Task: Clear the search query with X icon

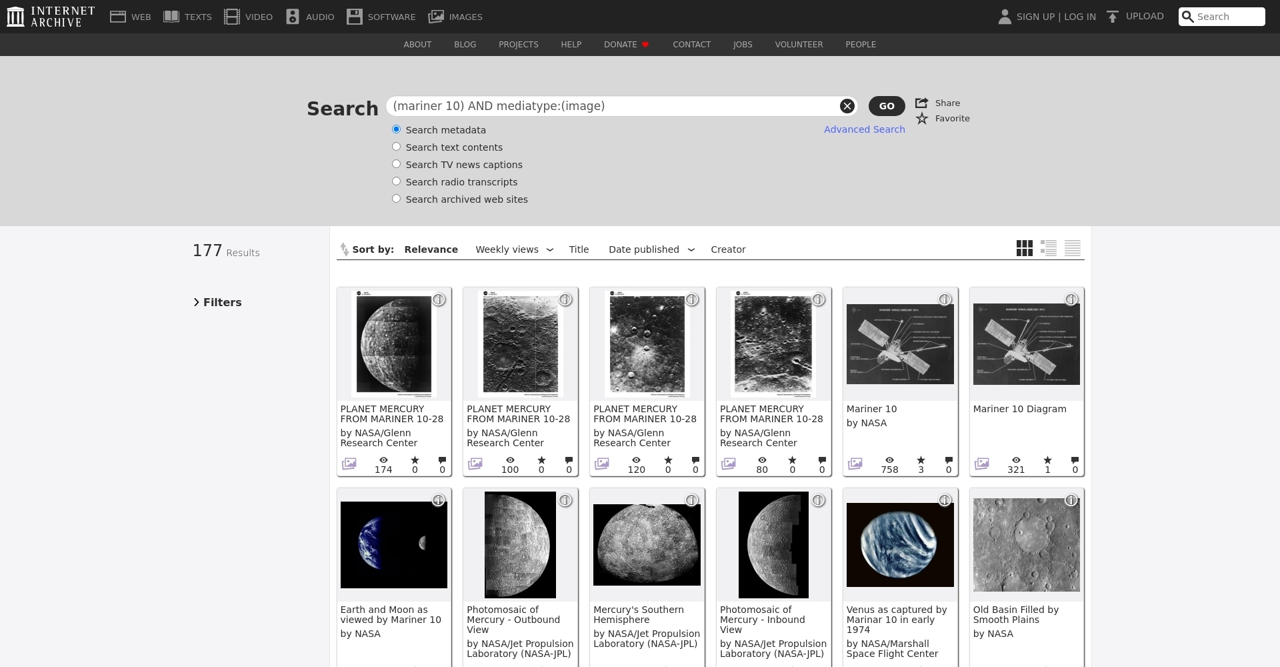Action: (x=847, y=106)
